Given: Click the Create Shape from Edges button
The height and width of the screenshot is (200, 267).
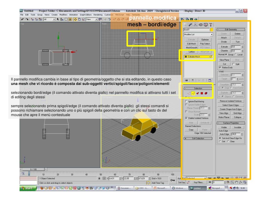Looking at the screenshot, I should (231, 109).
